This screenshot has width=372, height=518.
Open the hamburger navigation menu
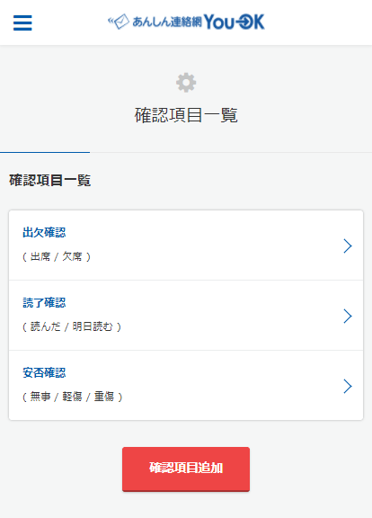[x=22, y=22]
